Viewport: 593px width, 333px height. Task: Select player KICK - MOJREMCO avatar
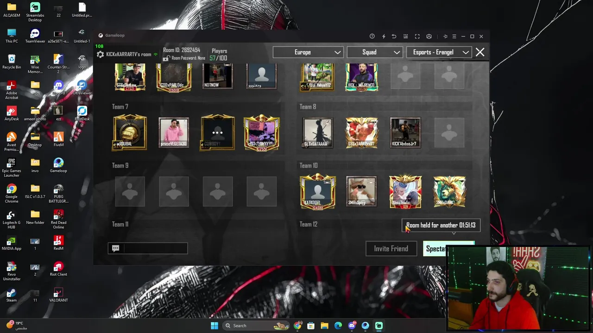click(361, 77)
